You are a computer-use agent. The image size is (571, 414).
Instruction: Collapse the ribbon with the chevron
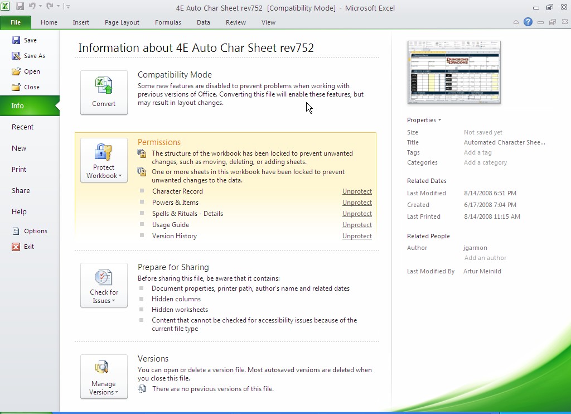(x=515, y=22)
